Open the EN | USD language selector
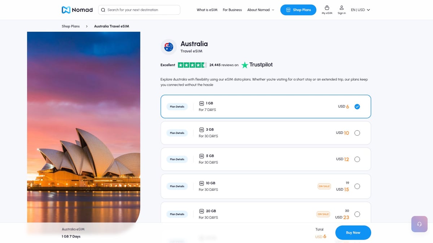 (x=360, y=10)
